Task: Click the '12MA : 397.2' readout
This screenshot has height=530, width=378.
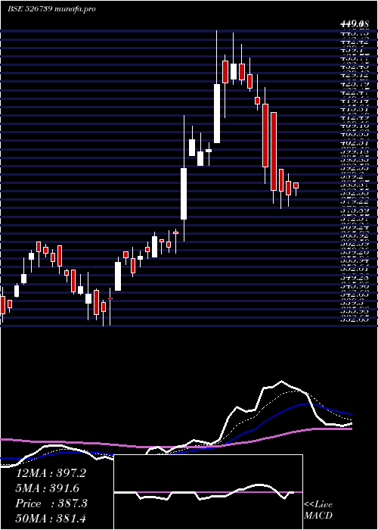Action: click(x=51, y=473)
